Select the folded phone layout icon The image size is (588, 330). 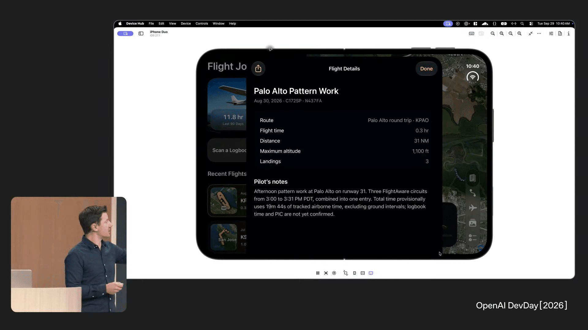point(354,273)
